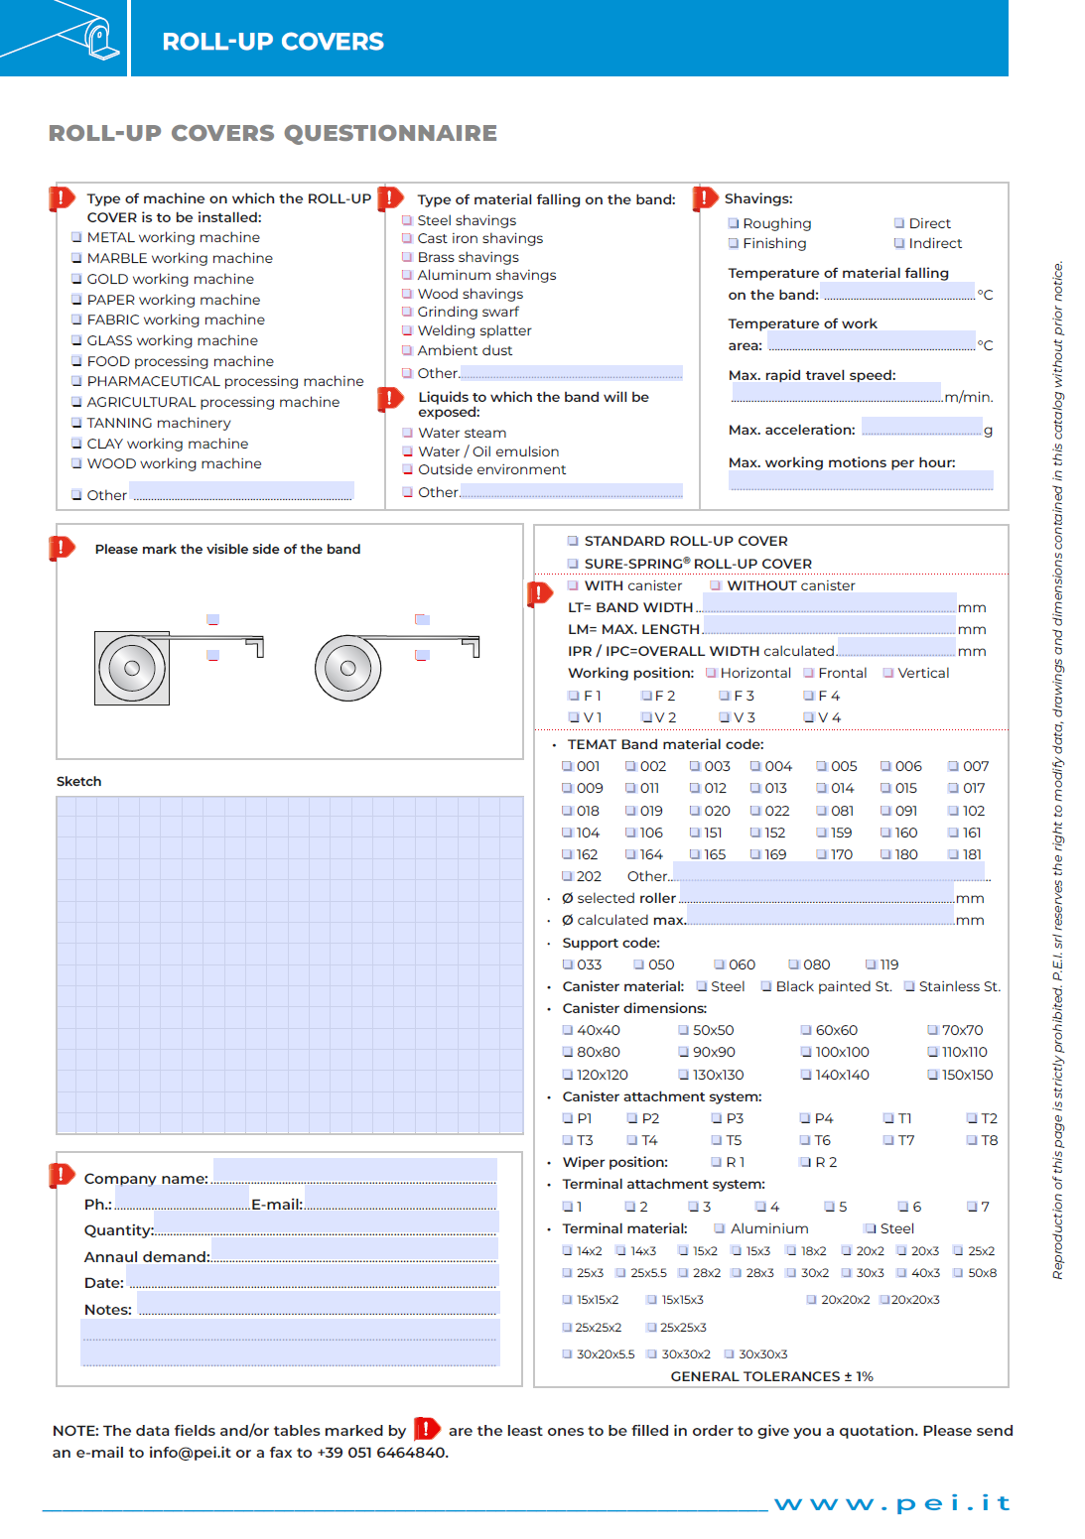Click the LT= BAND WIDTH input field
1085x1539 pixels.
pyautogui.click(x=829, y=603)
